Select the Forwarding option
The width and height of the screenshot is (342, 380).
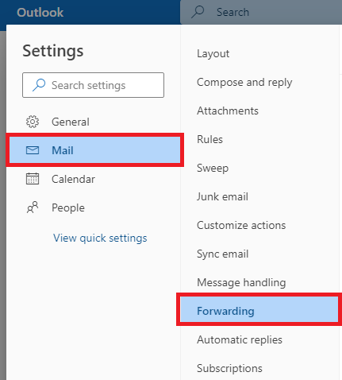click(259, 309)
